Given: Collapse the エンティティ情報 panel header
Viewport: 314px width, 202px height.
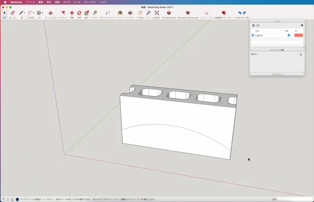Looking at the screenshot, I should point(277,50).
